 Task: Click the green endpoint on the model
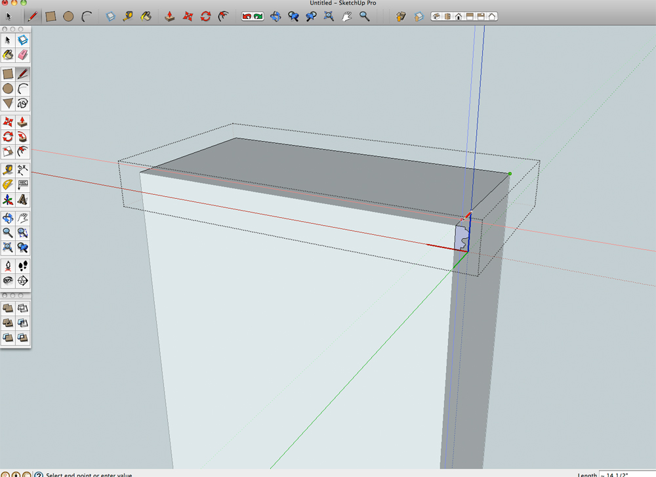click(x=510, y=174)
